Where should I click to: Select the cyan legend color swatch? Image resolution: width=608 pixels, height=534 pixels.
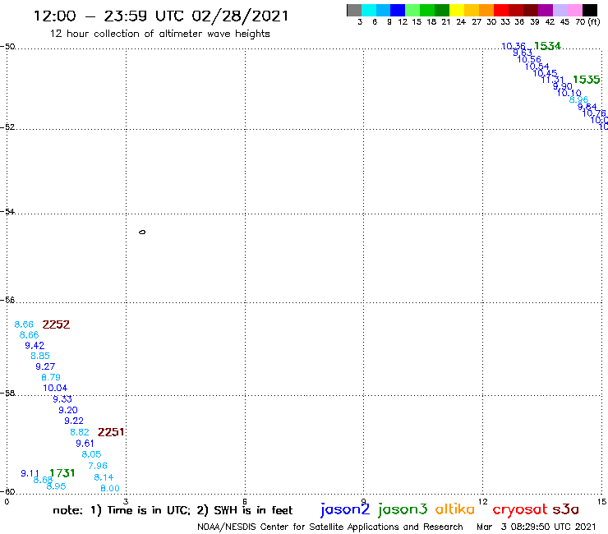[x=369, y=11]
